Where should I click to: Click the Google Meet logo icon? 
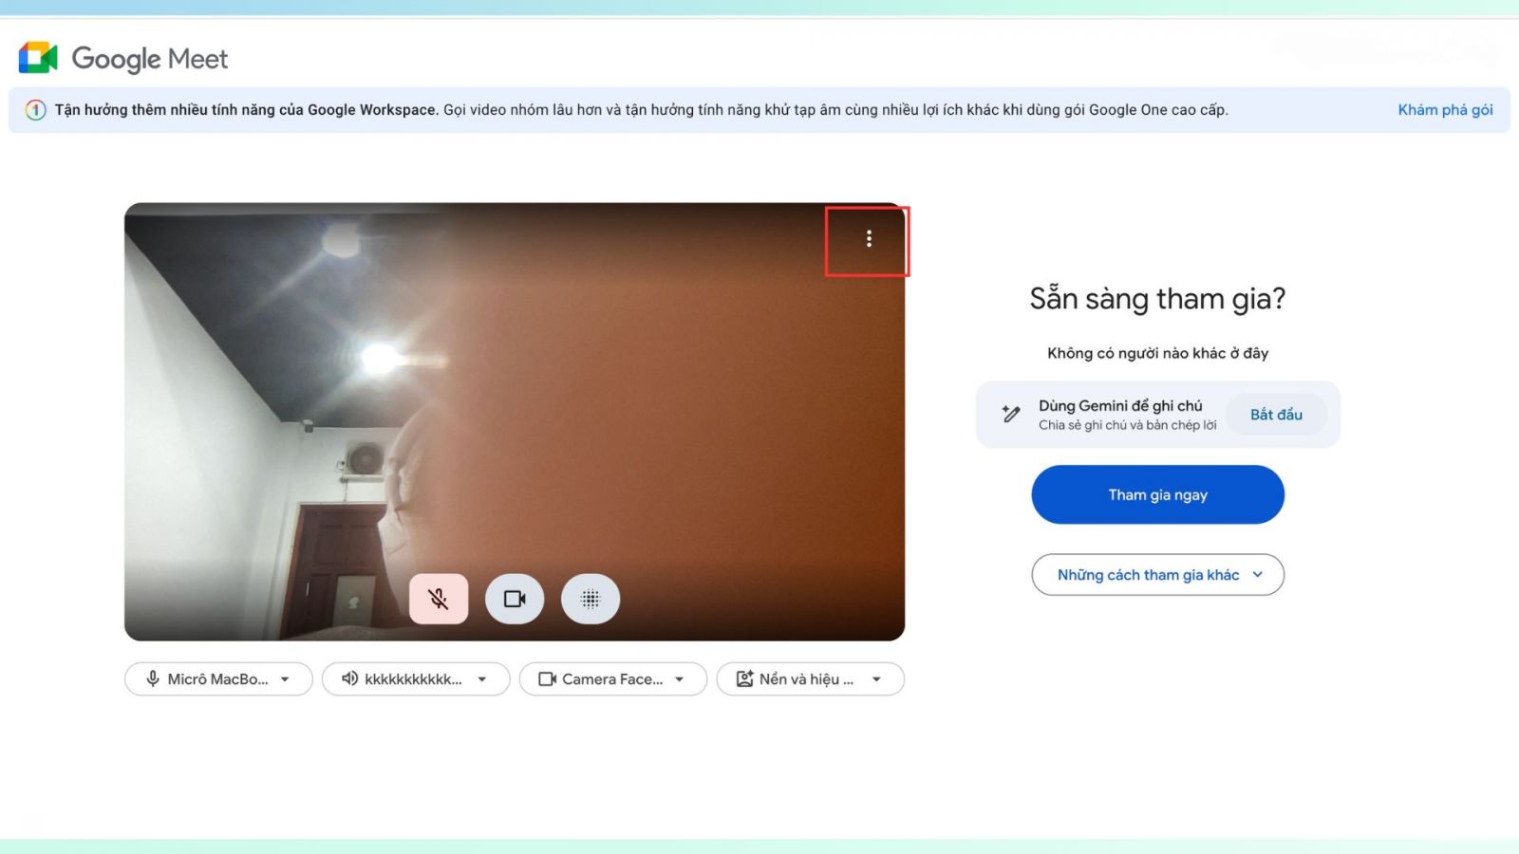pos(38,58)
